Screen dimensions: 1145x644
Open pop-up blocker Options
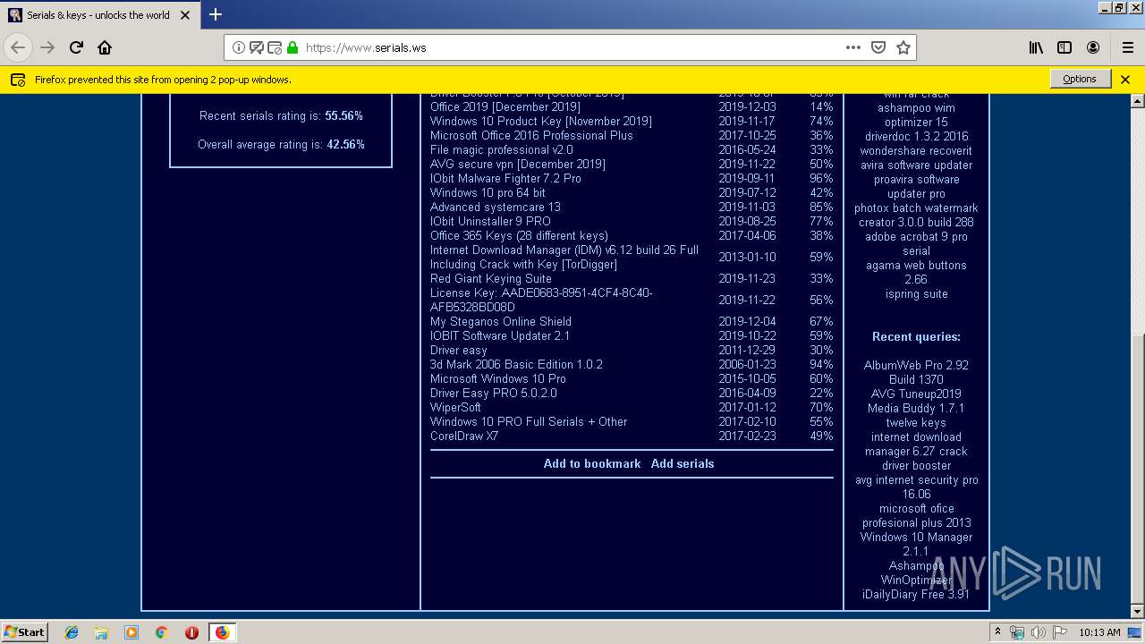click(x=1080, y=80)
